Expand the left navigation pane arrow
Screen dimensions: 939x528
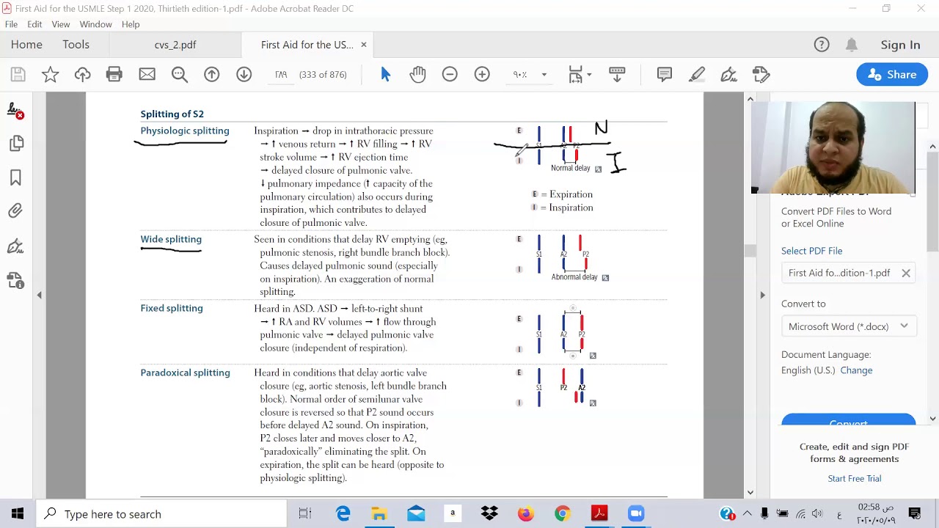(x=39, y=295)
